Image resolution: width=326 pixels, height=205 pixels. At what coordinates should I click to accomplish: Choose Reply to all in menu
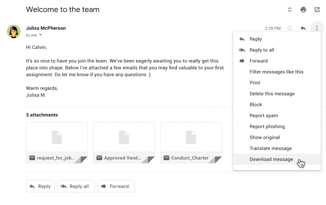tap(262, 50)
